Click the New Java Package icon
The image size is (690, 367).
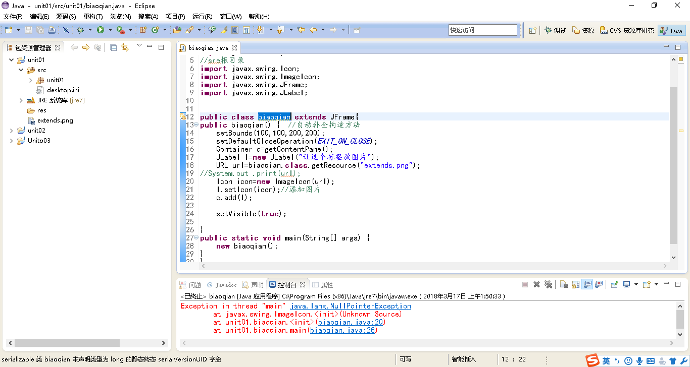click(143, 30)
